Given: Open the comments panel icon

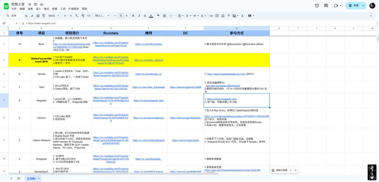Looking at the screenshot, I should (x=326, y=6).
